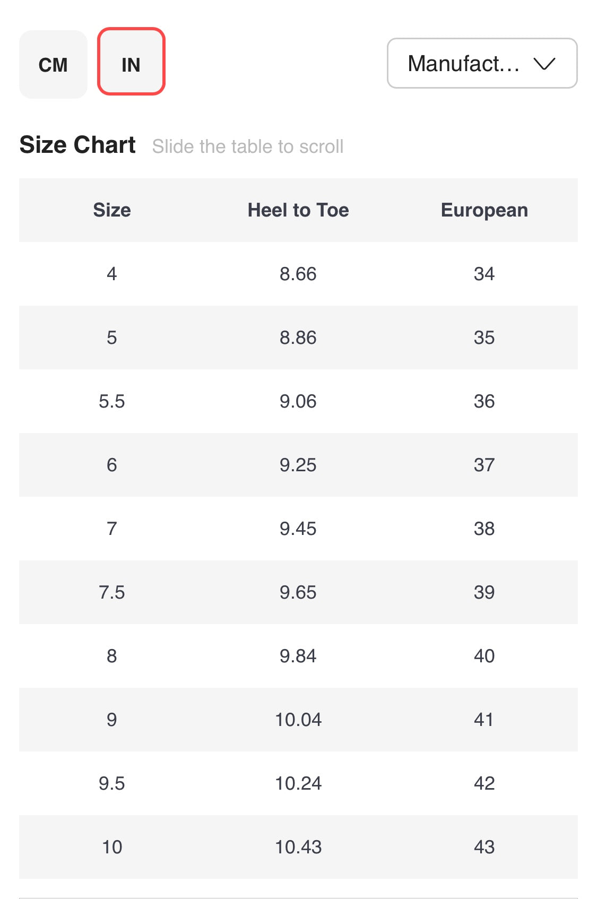Click European size 38 cell
597x899 pixels.
click(x=484, y=529)
